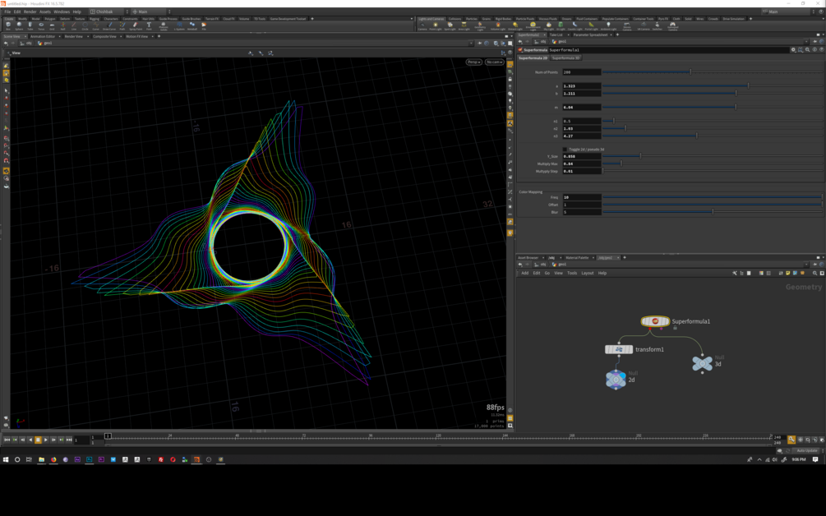Open the Persp viewport dropdown

(473, 62)
